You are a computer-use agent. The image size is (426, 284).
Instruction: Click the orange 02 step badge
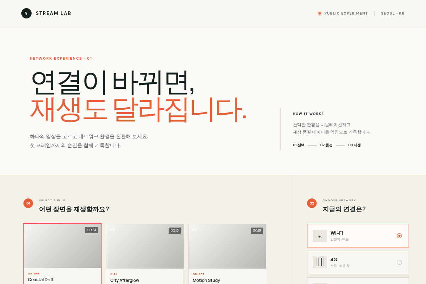coord(312,203)
